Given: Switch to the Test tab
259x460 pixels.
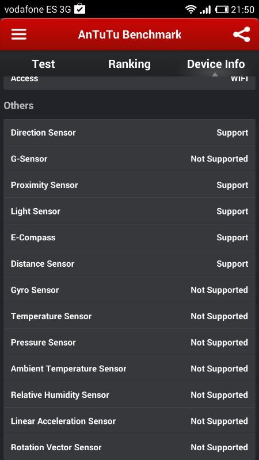Looking at the screenshot, I should click(44, 64).
